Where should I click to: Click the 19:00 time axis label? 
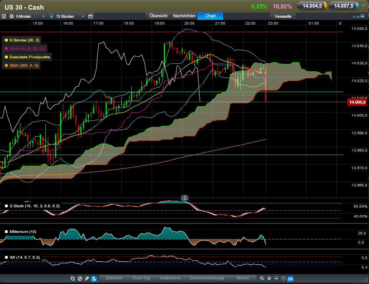(159, 23)
